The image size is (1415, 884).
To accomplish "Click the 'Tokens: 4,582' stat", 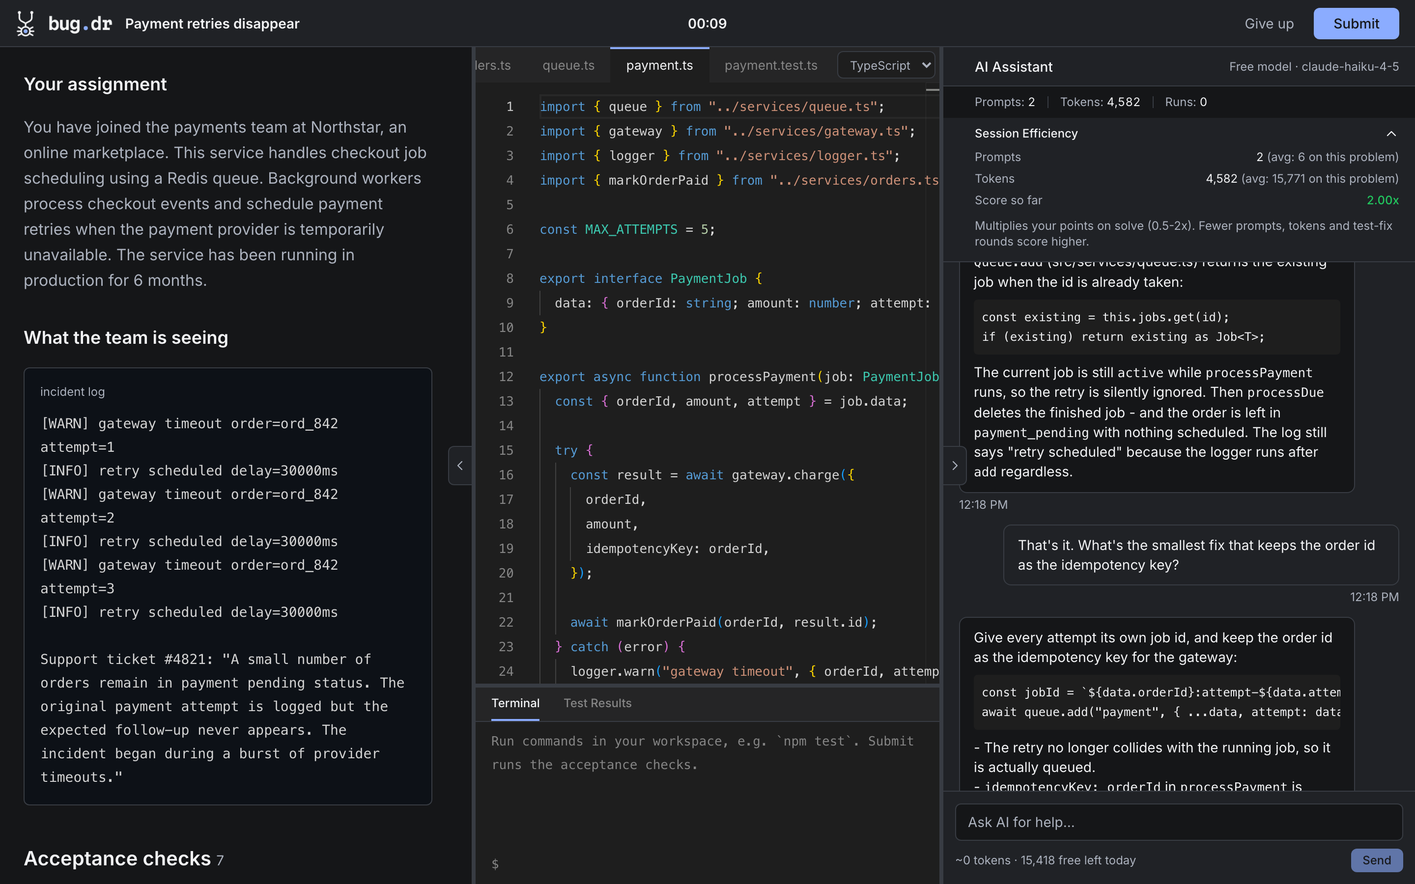I will point(1100,102).
